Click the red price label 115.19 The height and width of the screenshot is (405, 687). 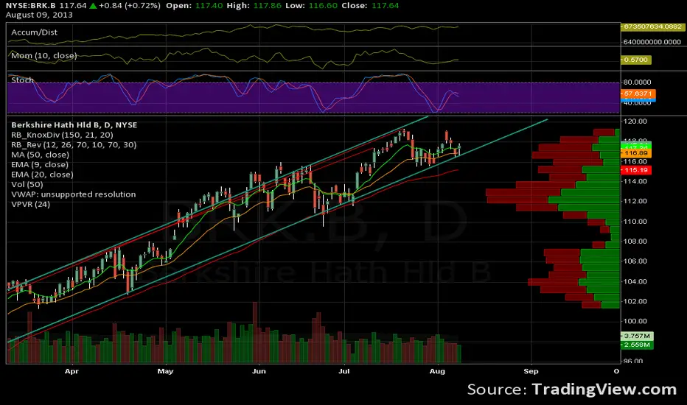pyautogui.click(x=636, y=170)
